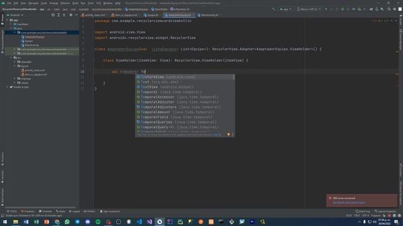Click the IDE error notification details link

349,203
